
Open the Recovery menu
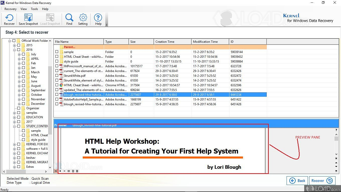tap(10, 9)
